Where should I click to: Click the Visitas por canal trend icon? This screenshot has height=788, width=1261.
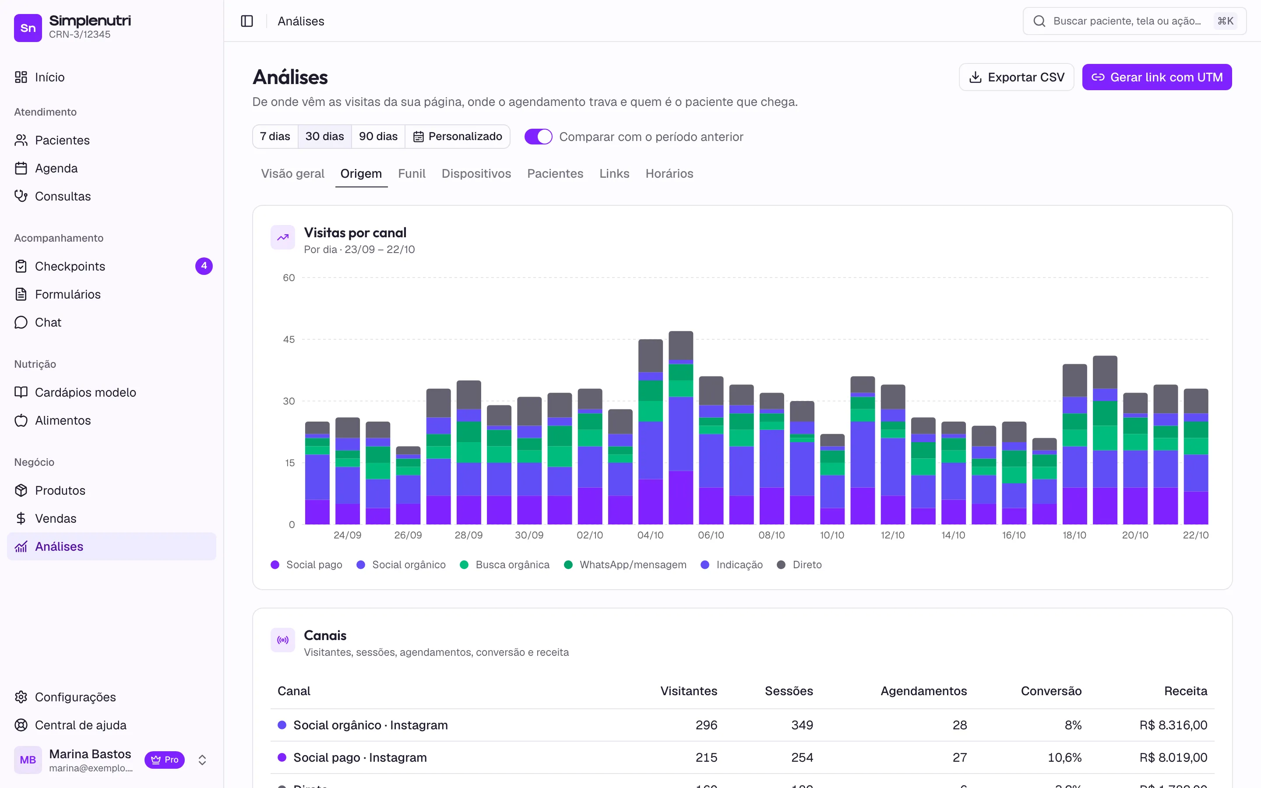[x=283, y=238]
